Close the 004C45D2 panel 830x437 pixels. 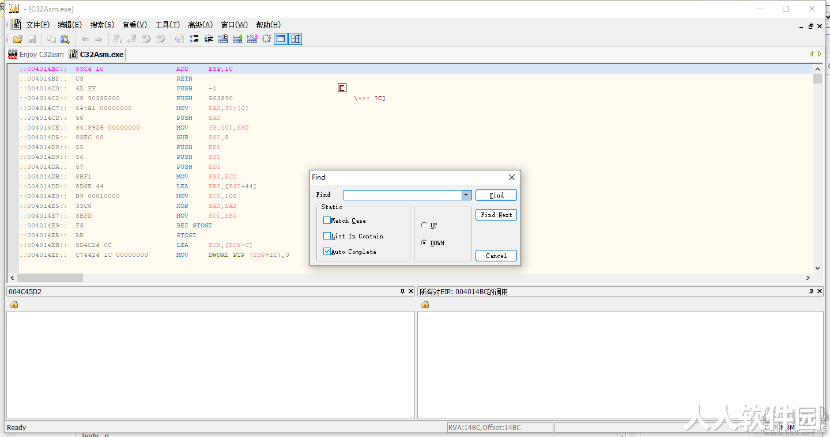pyautogui.click(x=411, y=291)
